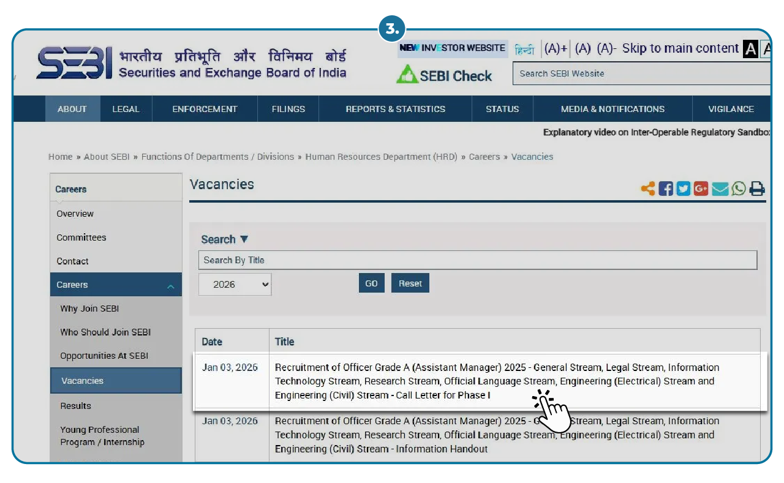Print the page using the printer icon
Viewport: 784px width, 483px height.
757,189
